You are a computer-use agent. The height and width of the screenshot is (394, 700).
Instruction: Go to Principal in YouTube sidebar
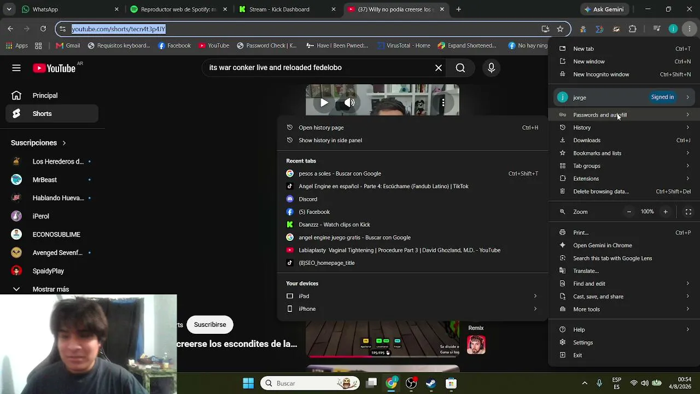tap(52, 96)
